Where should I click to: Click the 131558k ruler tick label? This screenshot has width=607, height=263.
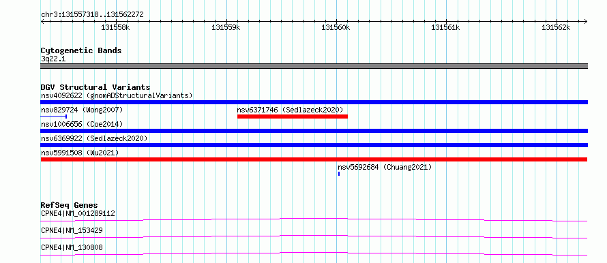coord(115,28)
